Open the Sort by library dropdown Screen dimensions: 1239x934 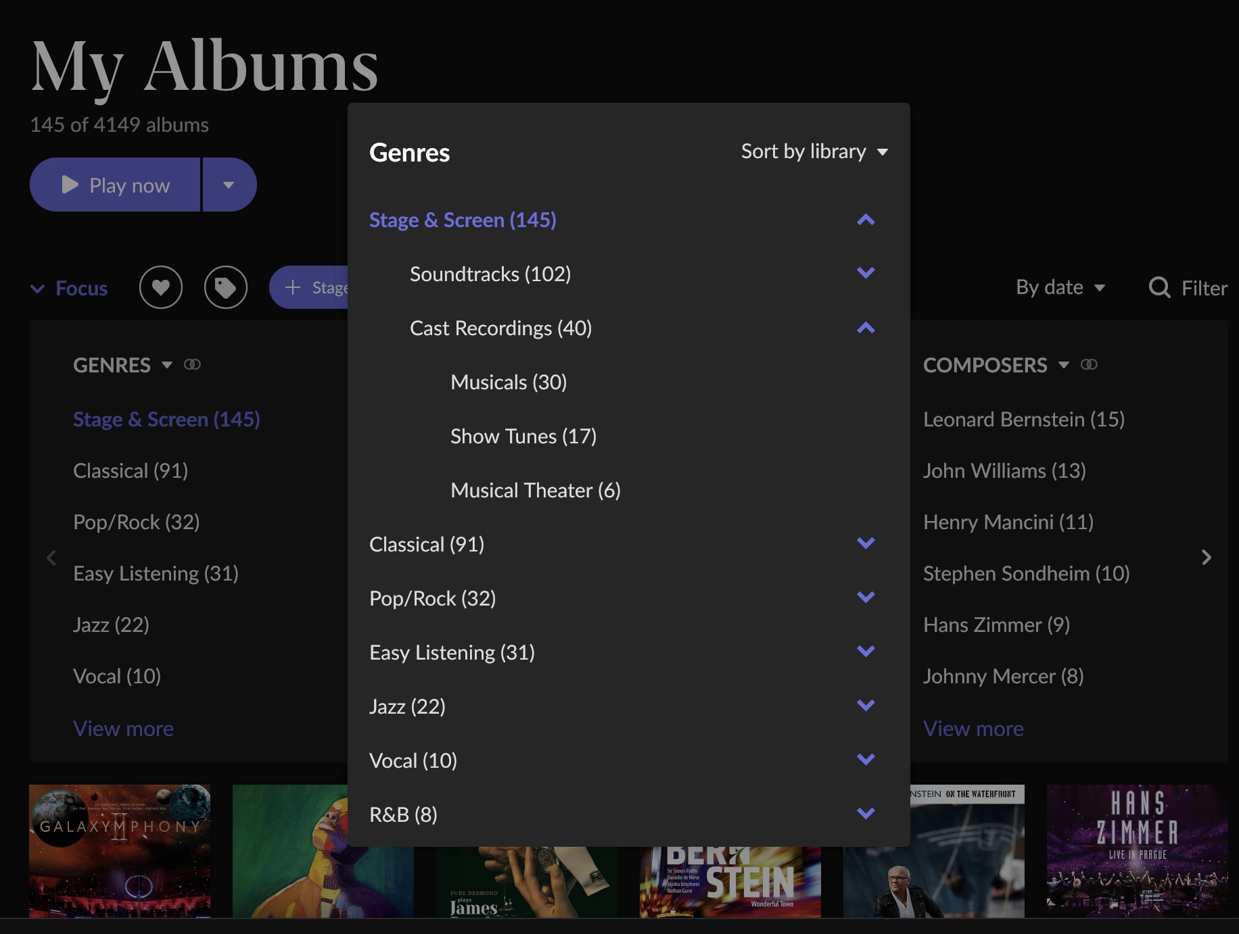pyautogui.click(x=814, y=151)
